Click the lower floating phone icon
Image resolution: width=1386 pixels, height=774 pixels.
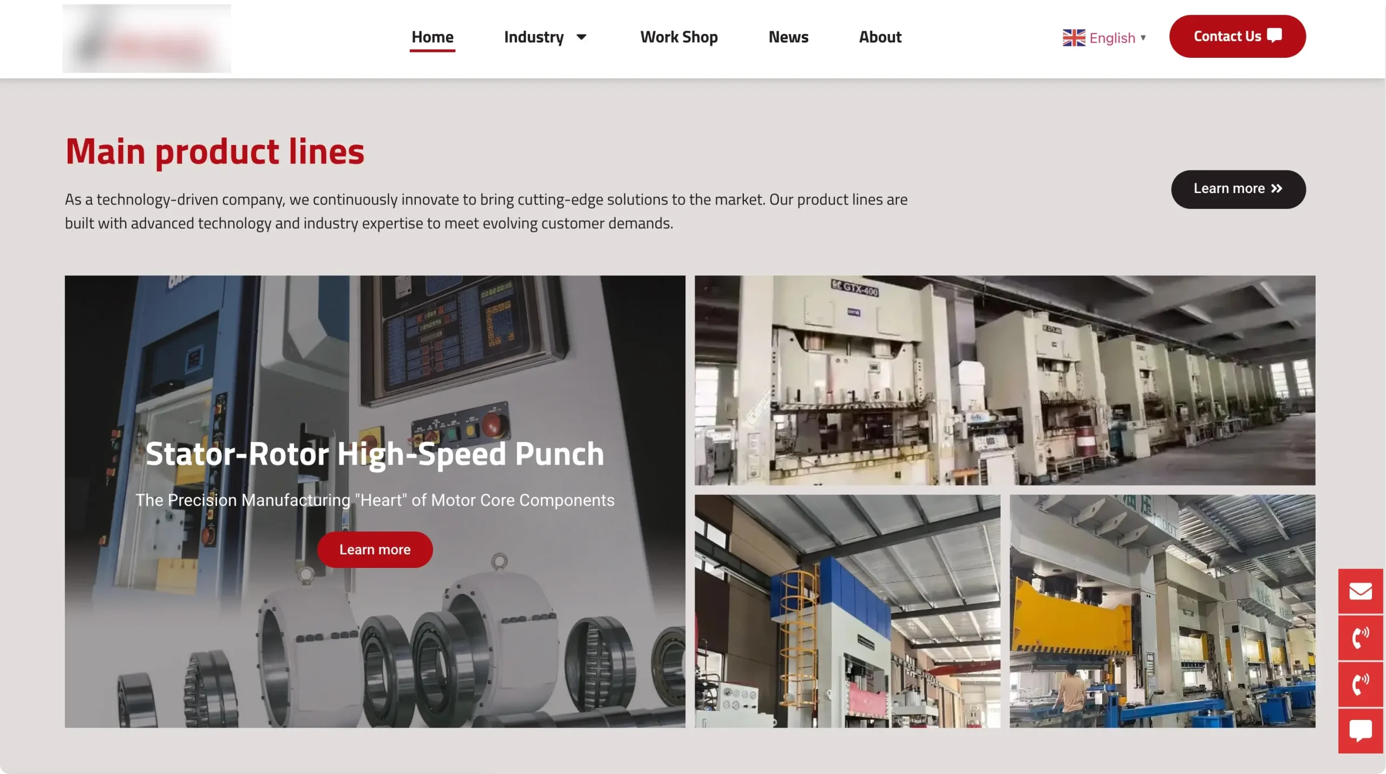1360,684
